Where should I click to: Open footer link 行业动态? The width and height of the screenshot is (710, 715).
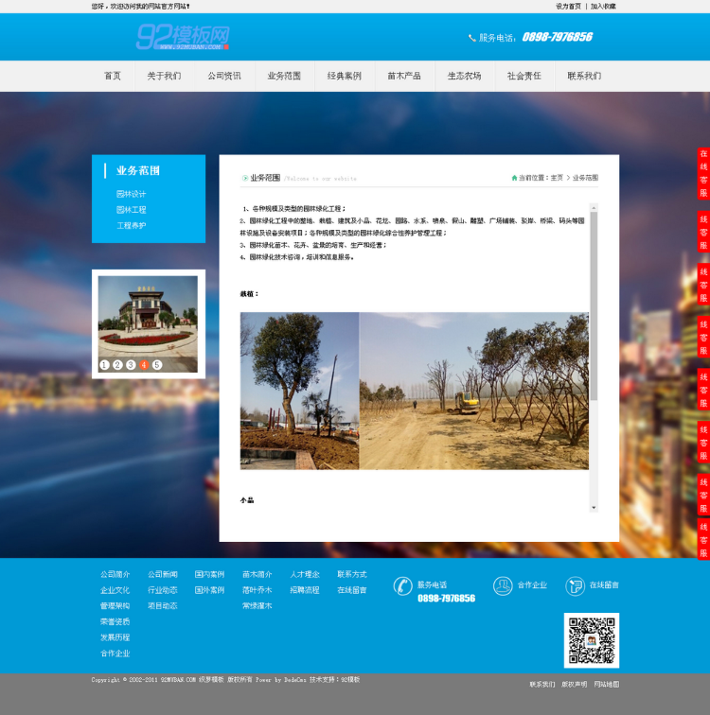pyautogui.click(x=163, y=590)
